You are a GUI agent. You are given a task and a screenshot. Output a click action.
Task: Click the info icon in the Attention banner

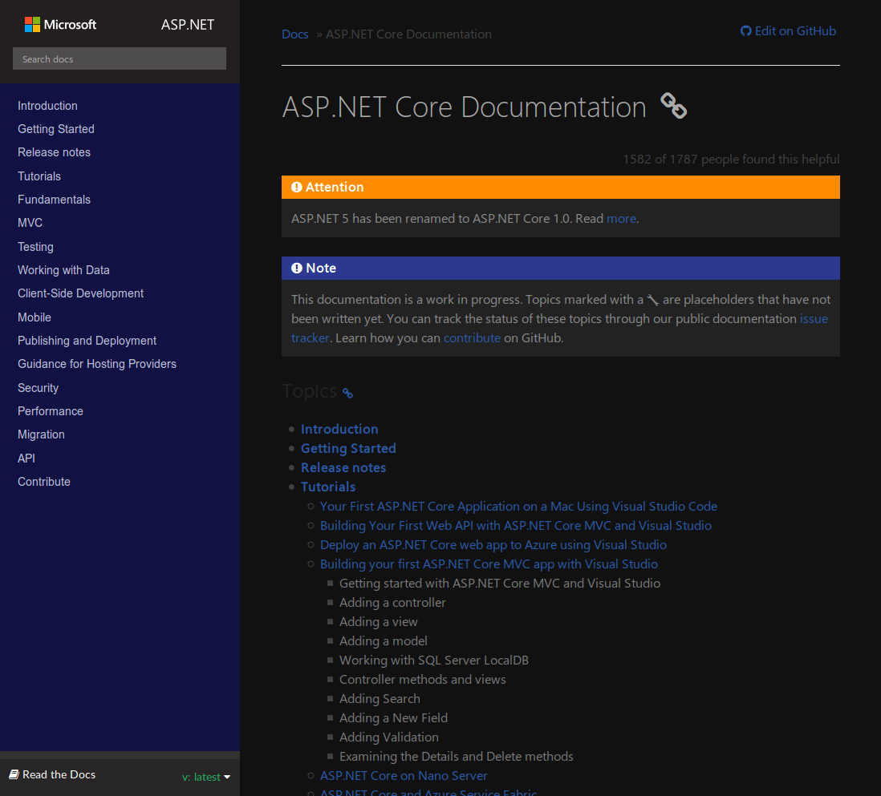point(297,187)
